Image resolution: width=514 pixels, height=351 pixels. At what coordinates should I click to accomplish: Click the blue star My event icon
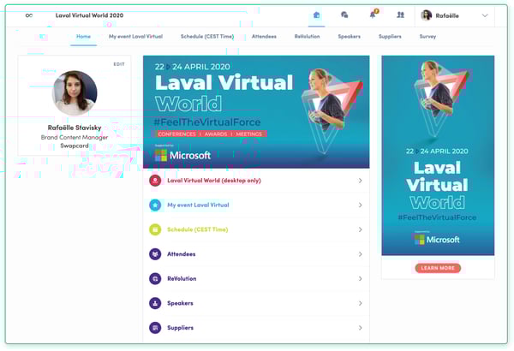[x=155, y=205]
